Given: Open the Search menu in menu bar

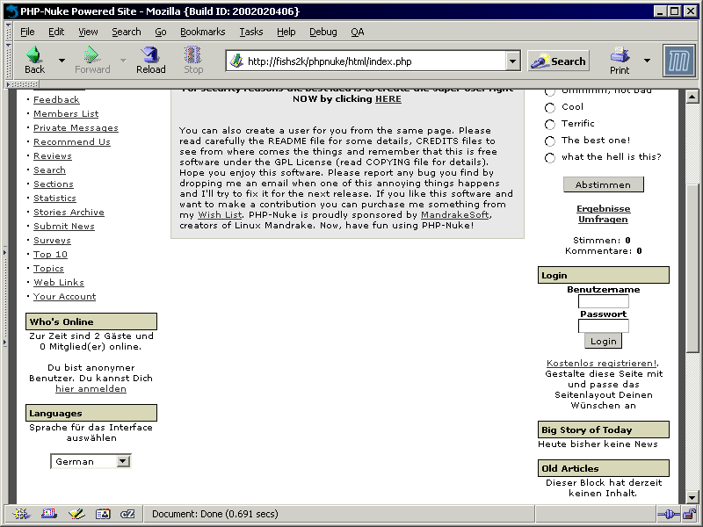Looking at the screenshot, I should click(x=127, y=32).
